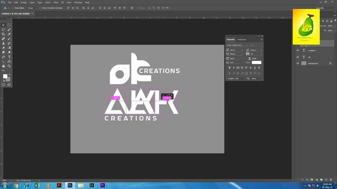Select the Path Selection tool

pos(3,61)
